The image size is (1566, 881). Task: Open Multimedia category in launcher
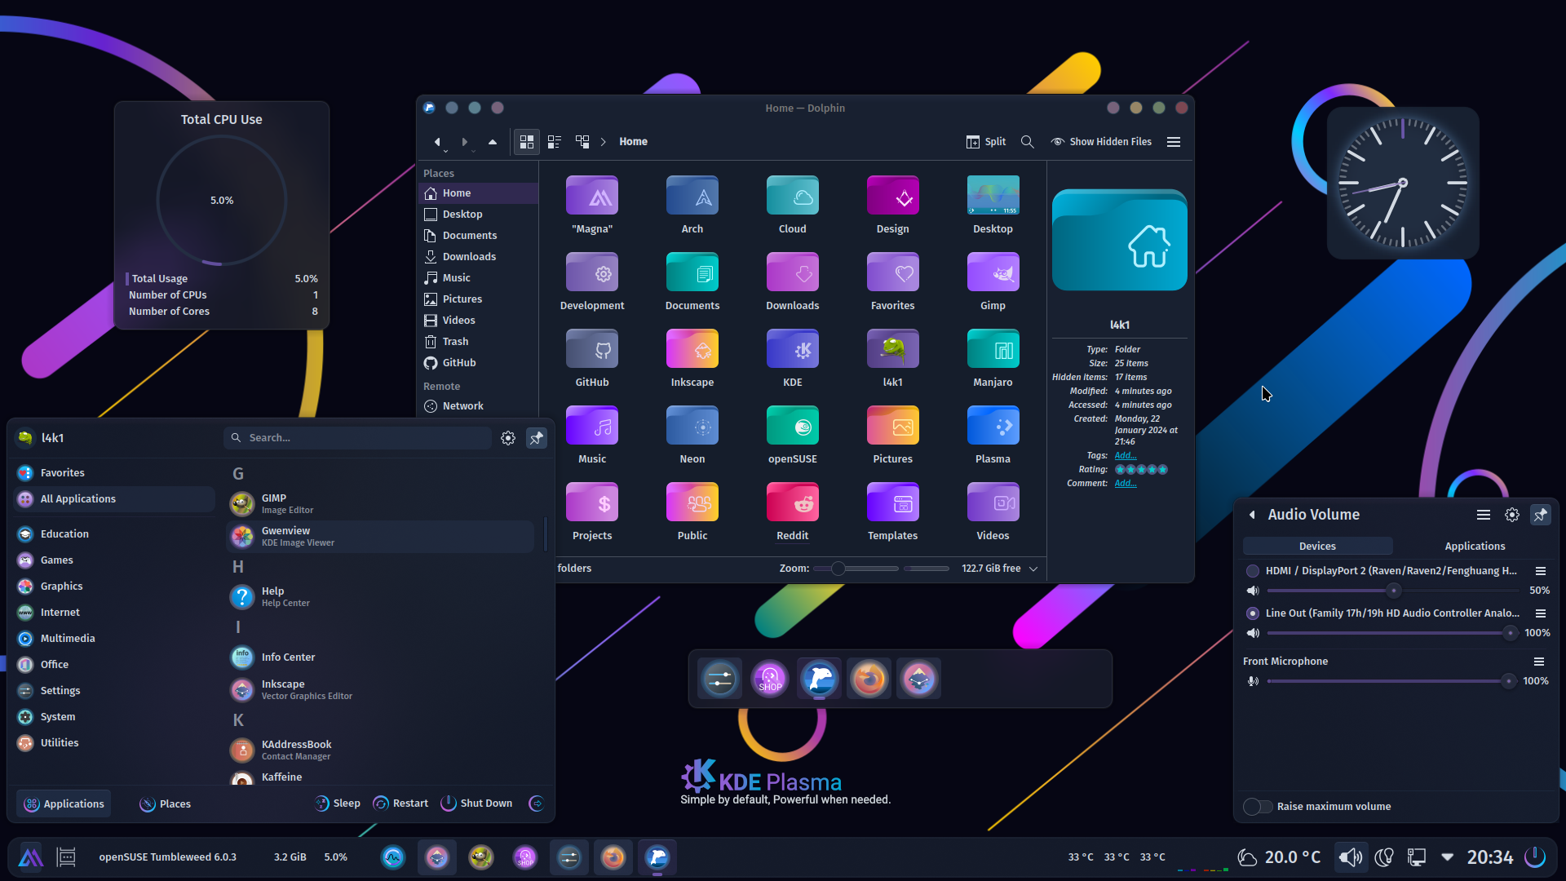point(114,639)
